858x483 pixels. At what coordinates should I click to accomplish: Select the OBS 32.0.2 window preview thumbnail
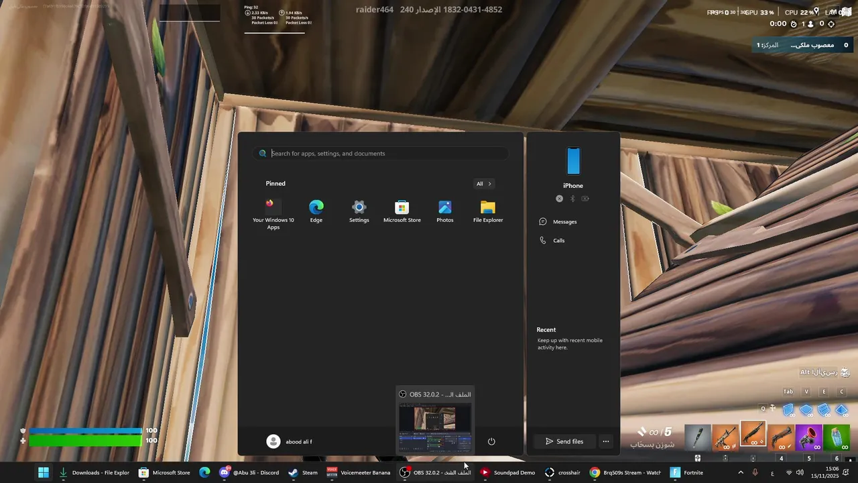(x=435, y=427)
